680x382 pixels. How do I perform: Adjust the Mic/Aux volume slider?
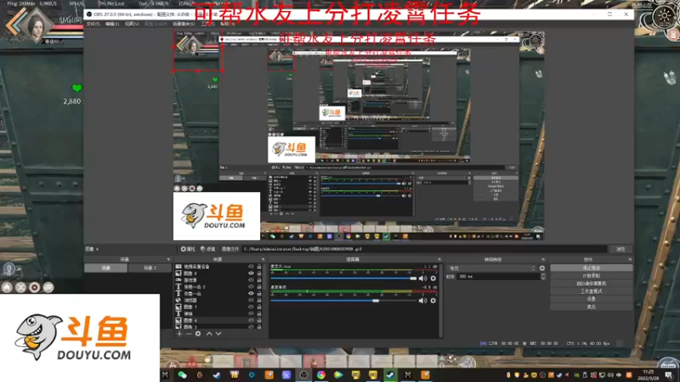coord(343,278)
